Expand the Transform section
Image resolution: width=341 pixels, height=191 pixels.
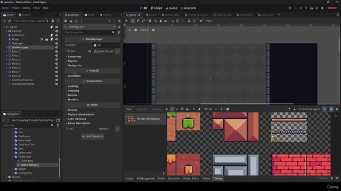coord(74,76)
